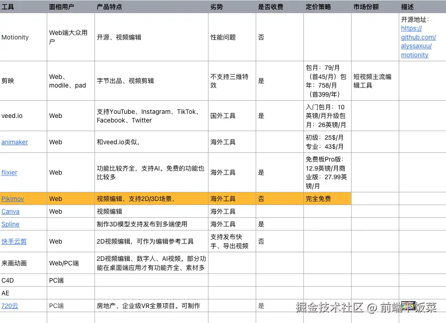Click the veed.io cell

click(x=23, y=116)
